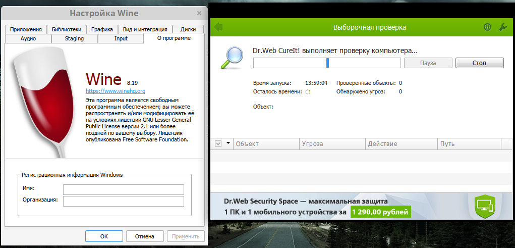Click the Wine glass logo image
The image size is (515, 248).
point(40,101)
